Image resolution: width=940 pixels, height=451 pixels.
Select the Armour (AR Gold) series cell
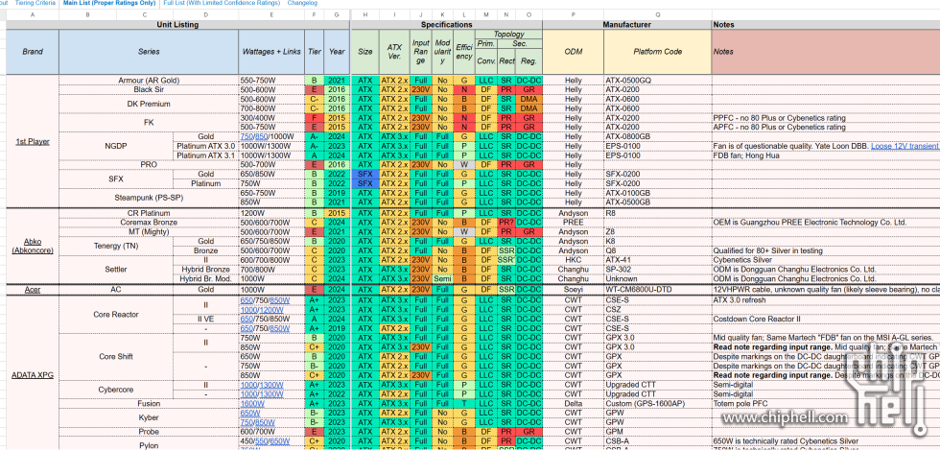point(149,81)
